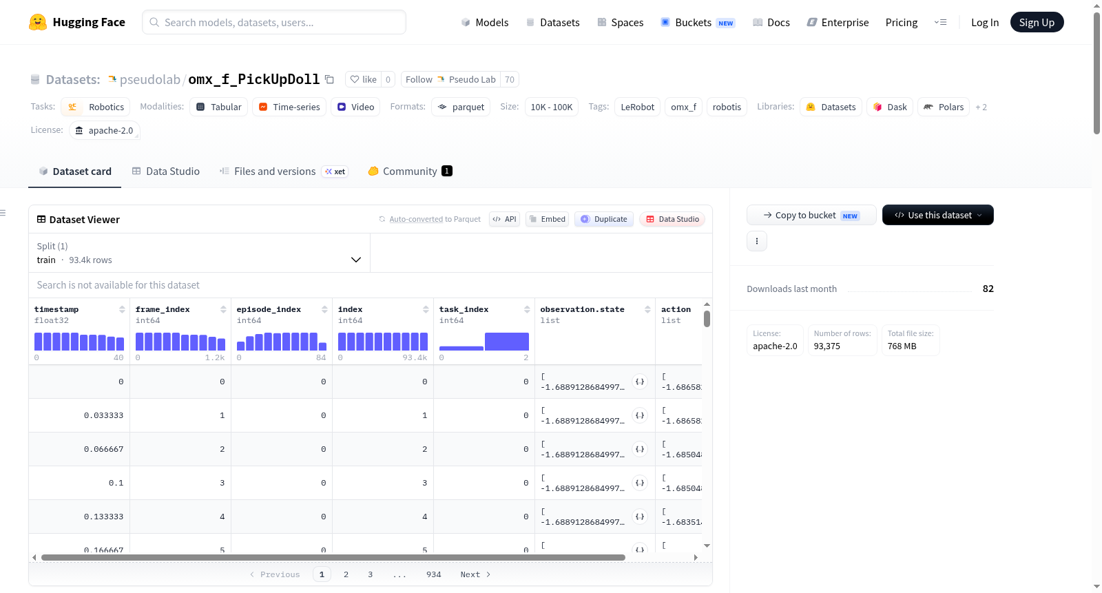The width and height of the screenshot is (1102, 593).
Task: Sort by the episode_index column arrows
Action: [324, 309]
